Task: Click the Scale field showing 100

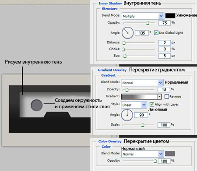Action: pos(164,125)
